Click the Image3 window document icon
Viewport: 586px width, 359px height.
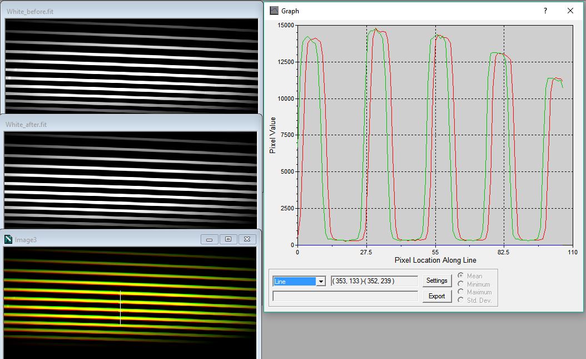click(8, 239)
